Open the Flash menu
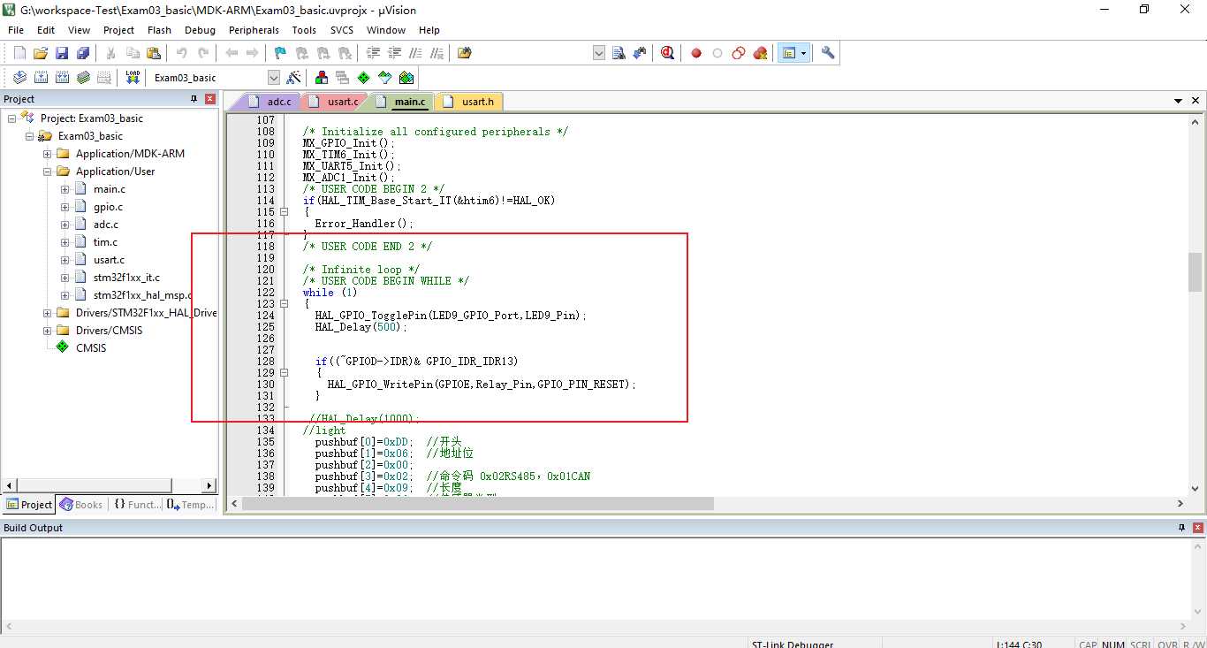 pyautogui.click(x=159, y=30)
